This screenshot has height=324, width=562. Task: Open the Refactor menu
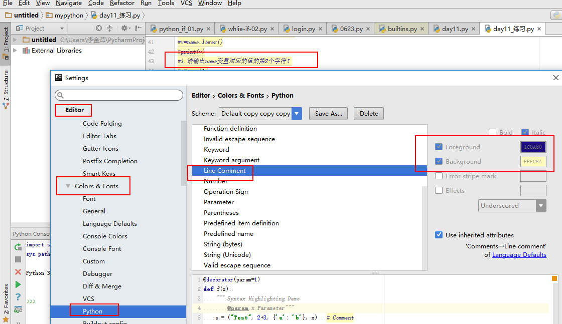122,3
